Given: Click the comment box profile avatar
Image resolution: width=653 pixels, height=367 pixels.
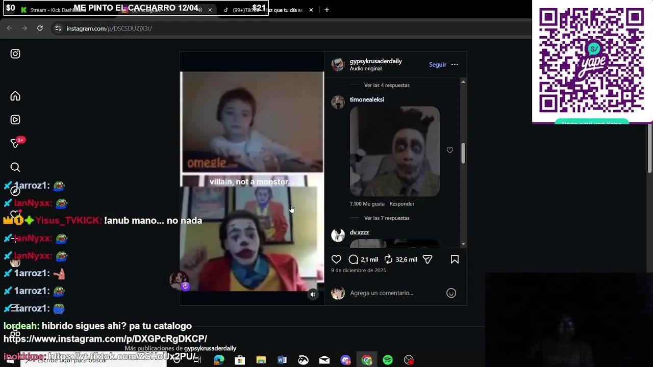Looking at the screenshot, I should [x=338, y=293].
